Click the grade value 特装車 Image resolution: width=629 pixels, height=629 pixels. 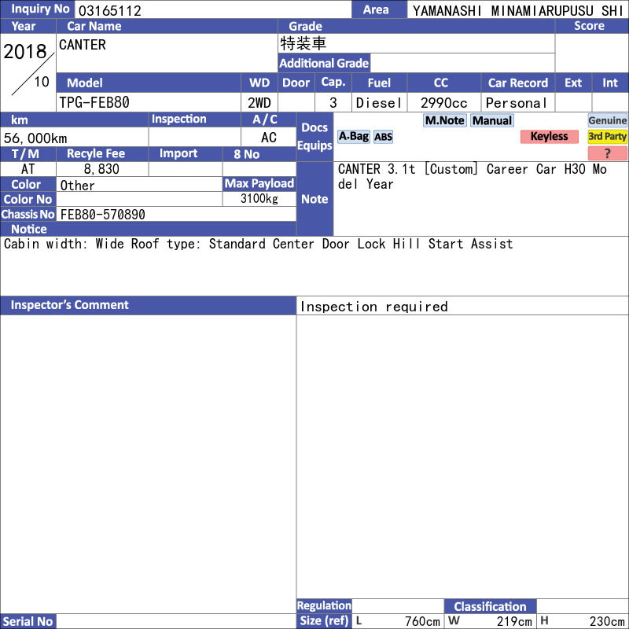[x=303, y=43]
